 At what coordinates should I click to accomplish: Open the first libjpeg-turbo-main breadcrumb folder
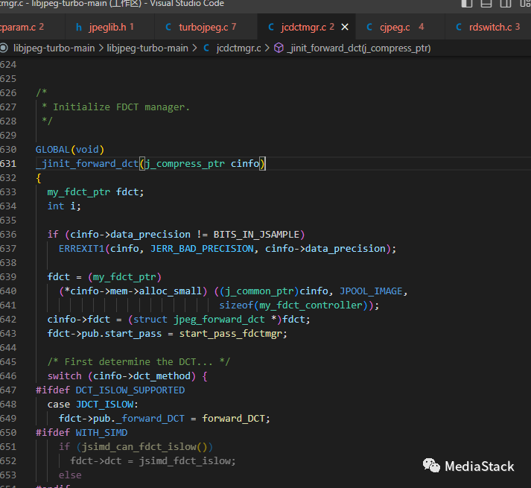pyautogui.click(x=54, y=48)
